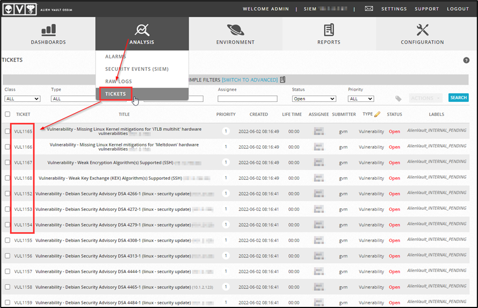Open the Dashboards section icon

pos(48,30)
